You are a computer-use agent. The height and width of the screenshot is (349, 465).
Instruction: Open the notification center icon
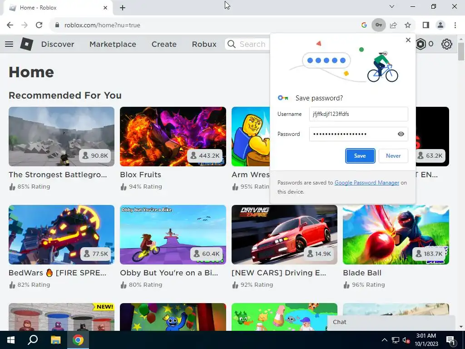tap(450, 340)
